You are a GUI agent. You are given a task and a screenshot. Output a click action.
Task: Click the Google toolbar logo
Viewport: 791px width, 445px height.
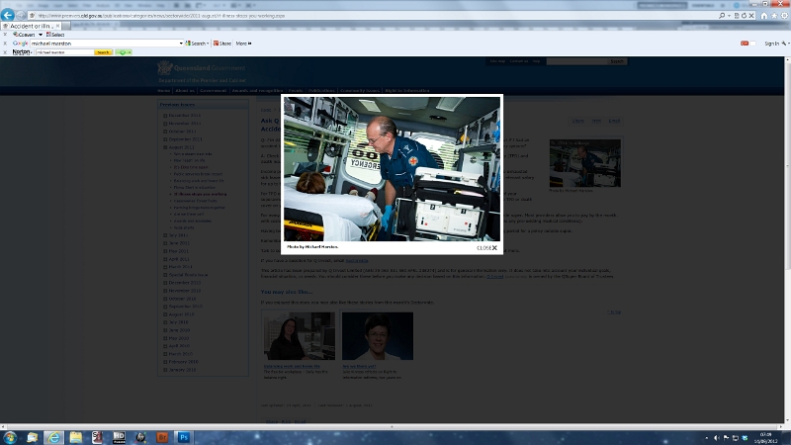pyautogui.click(x=20, y=44)
